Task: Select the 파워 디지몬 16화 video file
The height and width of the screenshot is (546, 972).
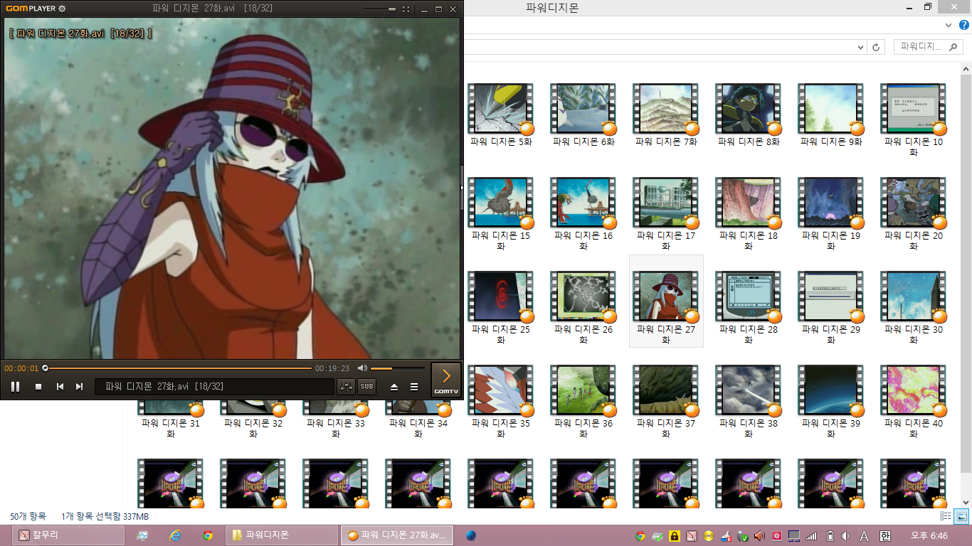Action: click(583, 213)
